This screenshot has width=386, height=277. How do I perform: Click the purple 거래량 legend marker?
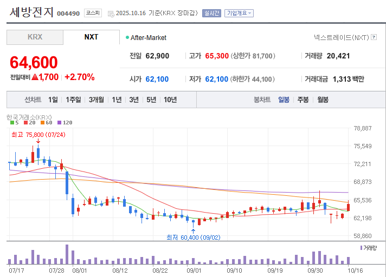pyautogui.click(x=362, y=248)
